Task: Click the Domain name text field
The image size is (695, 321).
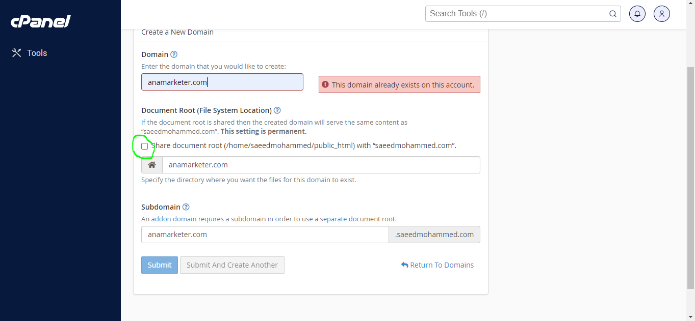Action: pos(222,82)
